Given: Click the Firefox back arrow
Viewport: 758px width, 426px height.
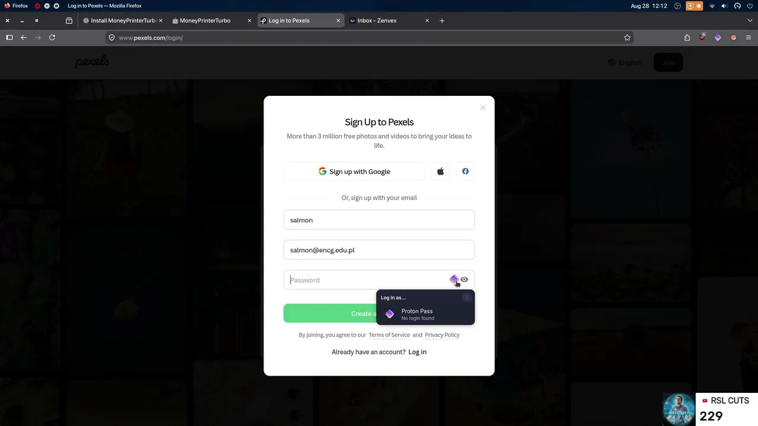Looking at the screenshot, I should click(x=24, y=37).
